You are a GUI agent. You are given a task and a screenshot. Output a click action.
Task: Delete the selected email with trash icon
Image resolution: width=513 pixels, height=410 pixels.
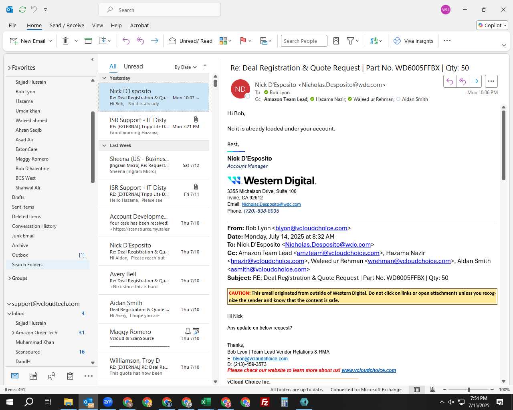coord(66,41)
